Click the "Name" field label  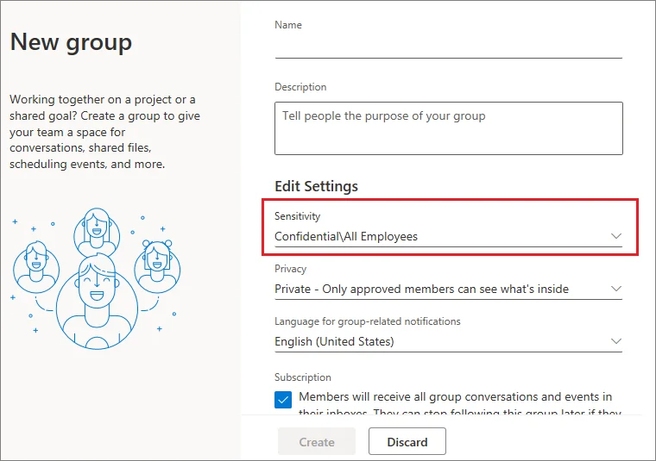coord(288,25)
